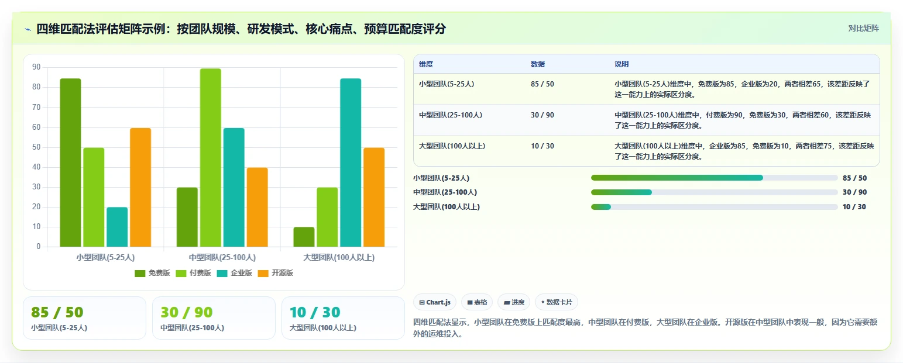Select the 企业版 bar for 大型团队
903x363 pixels.
tap(351, 163)
